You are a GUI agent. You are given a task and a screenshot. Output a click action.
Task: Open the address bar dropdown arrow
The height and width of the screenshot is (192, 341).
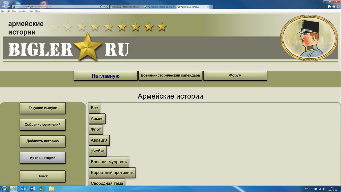coord(104,7)
